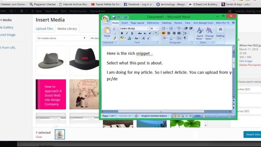Image resolution: width=261 pixels, height=147 pixels.
Task: Expand the Paragraph dialog launcher
Action: pos(192,42)
